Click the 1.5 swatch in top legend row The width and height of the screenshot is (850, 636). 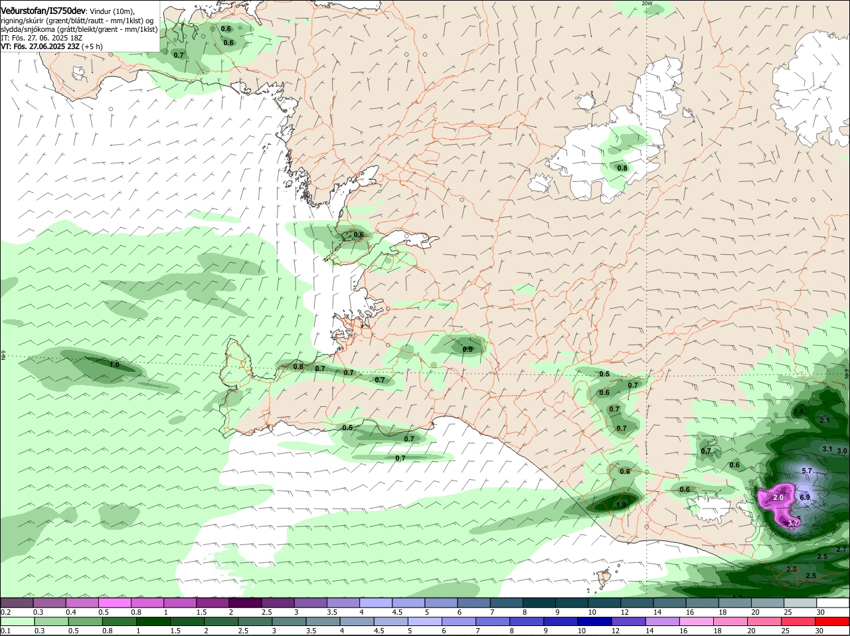pyautogui.click(x=213, y=603)
